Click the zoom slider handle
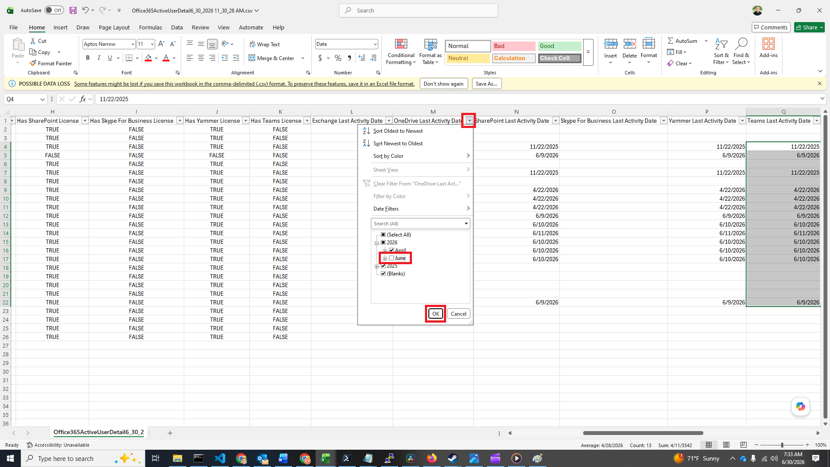This screenshot has height=467, width=830. [x=782, y=445]
